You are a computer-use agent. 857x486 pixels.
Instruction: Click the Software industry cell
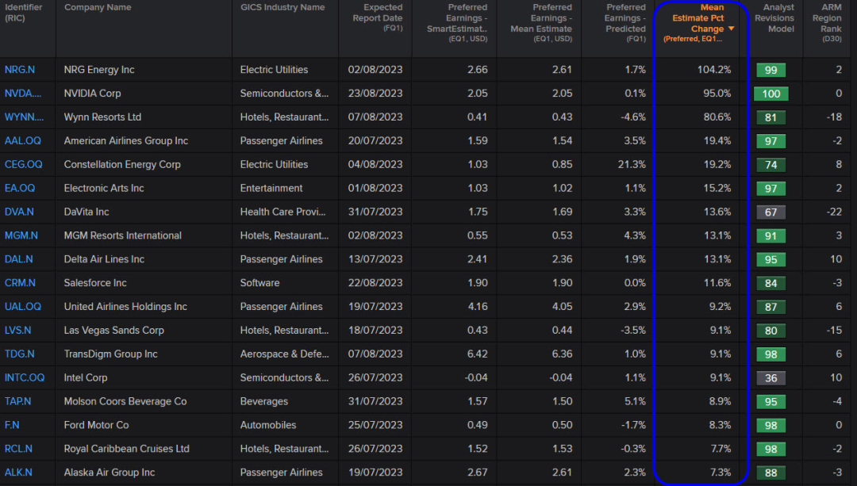(260, 283)
